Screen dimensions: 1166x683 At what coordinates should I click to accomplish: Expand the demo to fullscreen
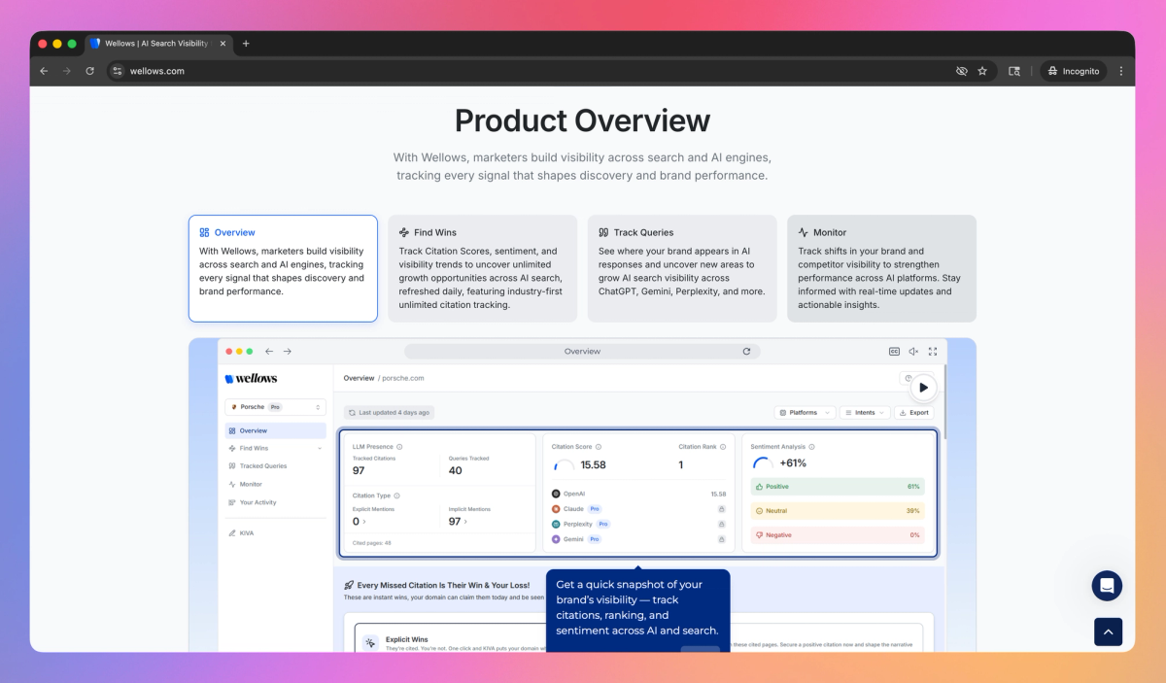click(x=933, y=352)
